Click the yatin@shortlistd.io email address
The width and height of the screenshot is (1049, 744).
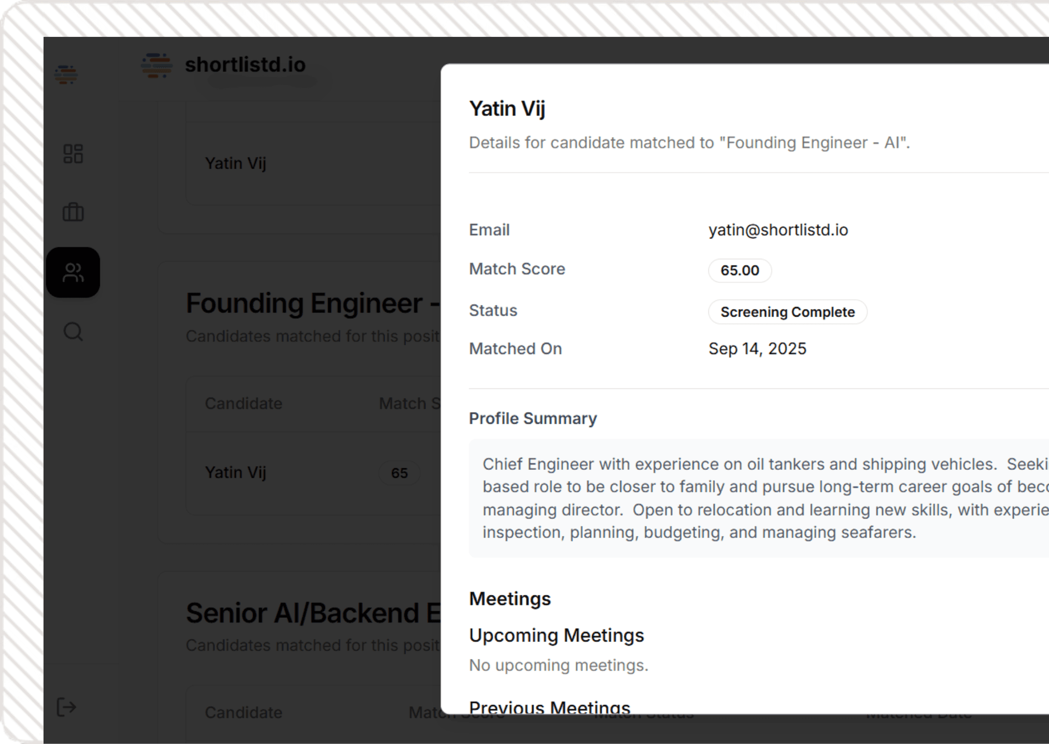click(x=778, y=230)
